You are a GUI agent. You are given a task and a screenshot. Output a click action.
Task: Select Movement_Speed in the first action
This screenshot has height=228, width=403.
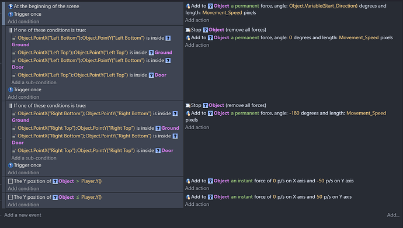tap(222, 13)
